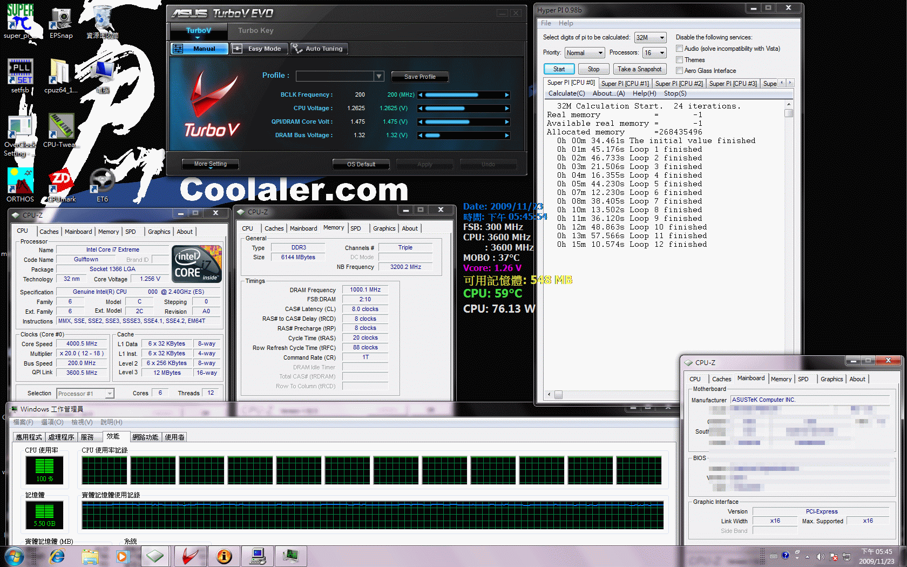Click the orange info taskbar icon
Viewport: 907px width, 567px height.
tap(224, 556)
